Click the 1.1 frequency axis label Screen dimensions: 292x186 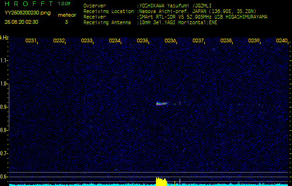(4, 60)
